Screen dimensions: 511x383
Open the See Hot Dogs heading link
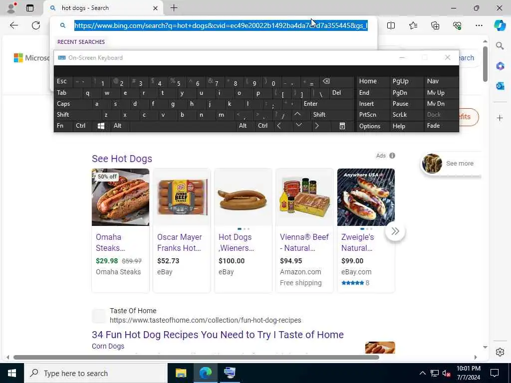(x=122, y=159)
